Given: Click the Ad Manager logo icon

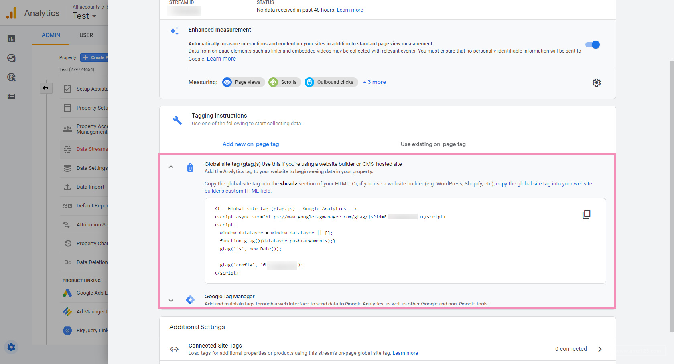Looking at the screenshot, I should pyautogui.click(x=67, y=312).
